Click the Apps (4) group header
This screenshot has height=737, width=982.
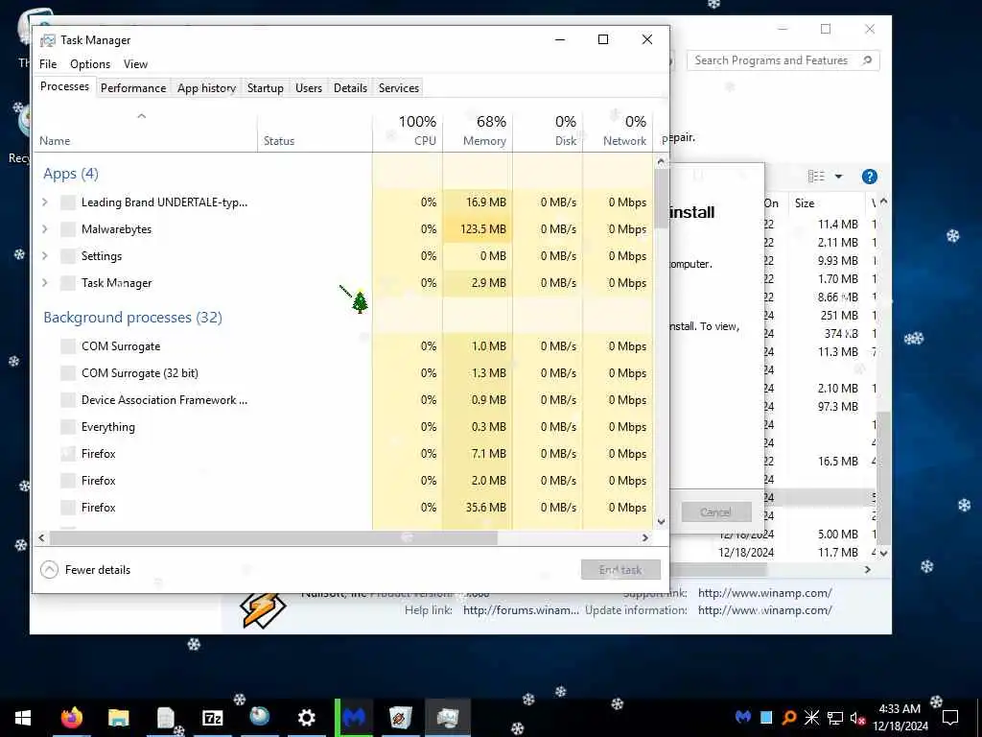[x=71, y=174]
